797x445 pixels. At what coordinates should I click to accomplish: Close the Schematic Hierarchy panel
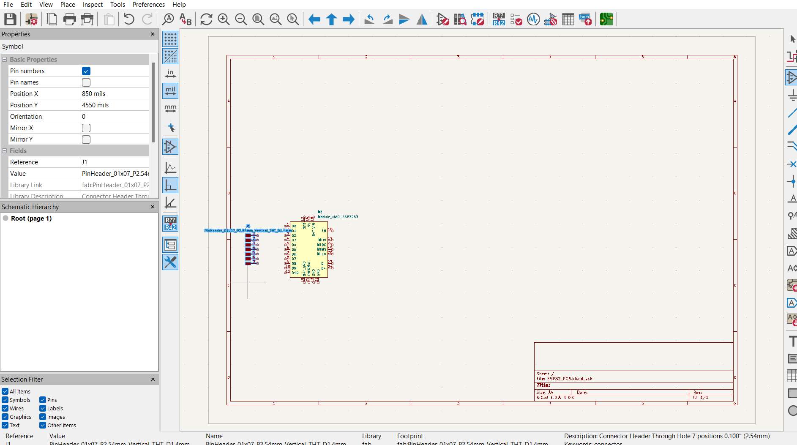click(x=153, y=207)
